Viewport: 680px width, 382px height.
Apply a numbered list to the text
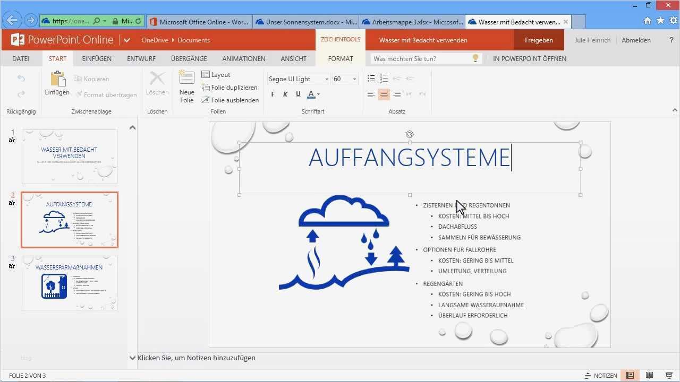tap(384, 78)
